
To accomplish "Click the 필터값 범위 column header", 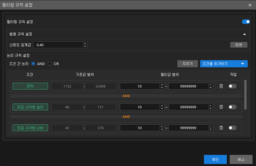I will [170, 74].
